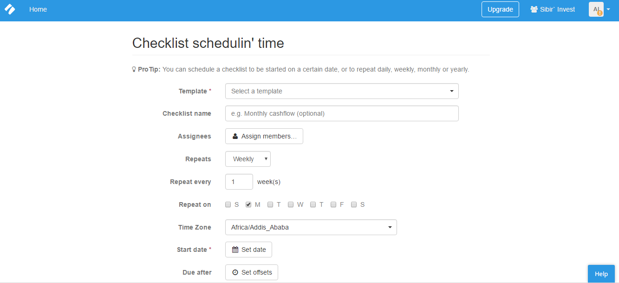Open the Help button
This screenshot has height=283, width=619.
tap(601, 274)
